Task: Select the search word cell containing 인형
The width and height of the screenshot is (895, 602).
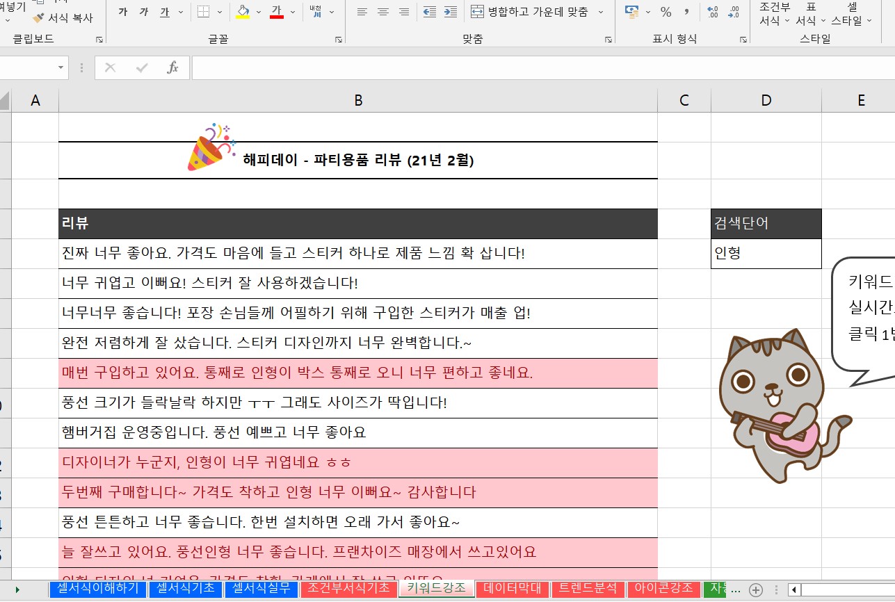Action: click(x=766, y=254)
